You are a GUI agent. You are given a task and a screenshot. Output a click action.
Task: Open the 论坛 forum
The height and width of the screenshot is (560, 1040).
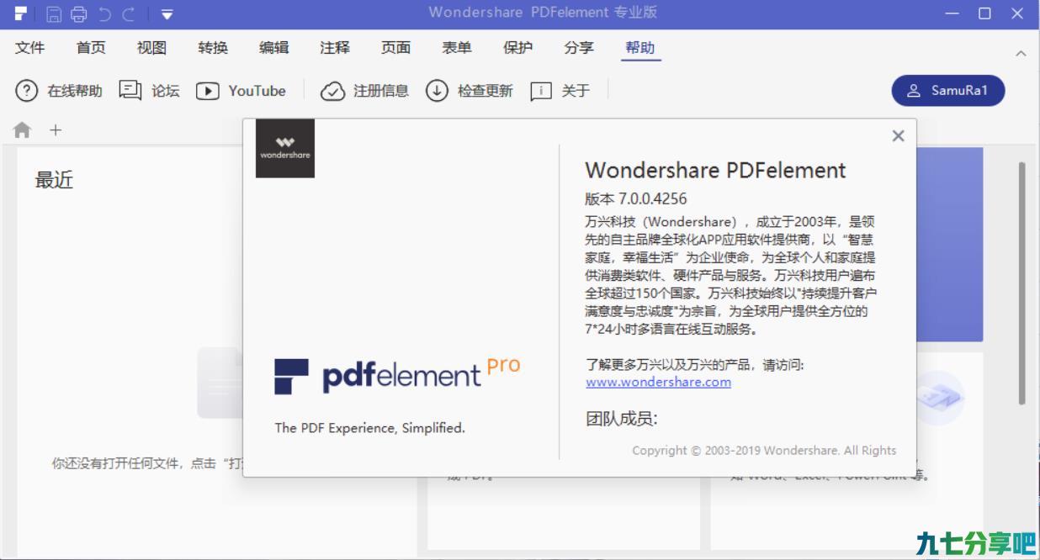pos(150,91)
